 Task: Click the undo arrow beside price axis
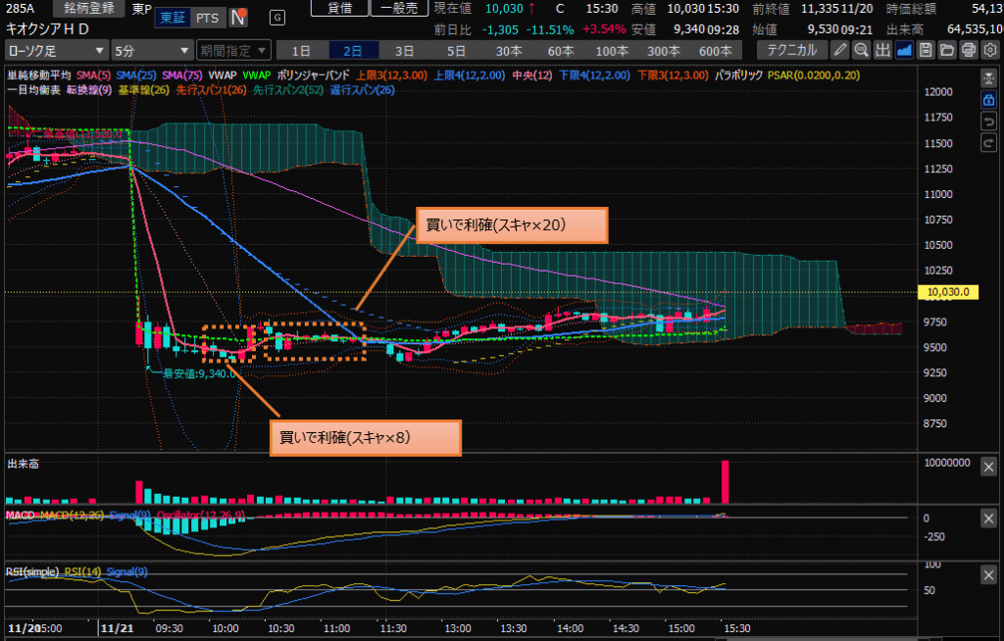tap(988, 122)
